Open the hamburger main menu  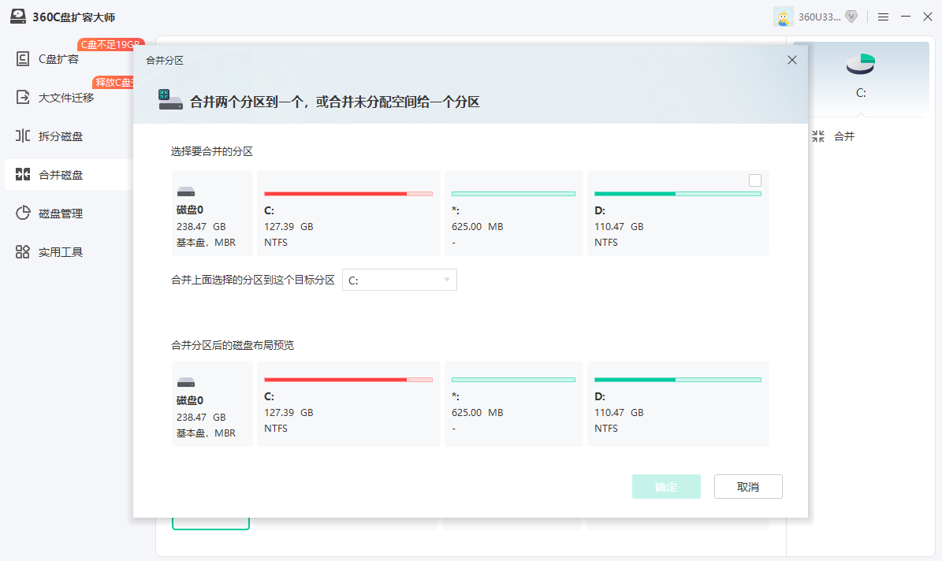tap(883, 17)
